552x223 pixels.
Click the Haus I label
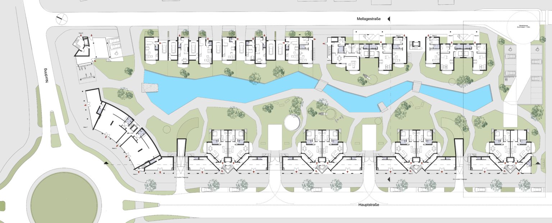click(x=382, y=36)
